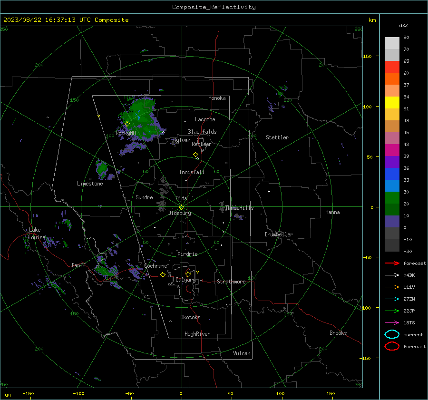The image size is (428, 400).
Task: Click the orange 111V arrow in legend
Action: (392, 287)
